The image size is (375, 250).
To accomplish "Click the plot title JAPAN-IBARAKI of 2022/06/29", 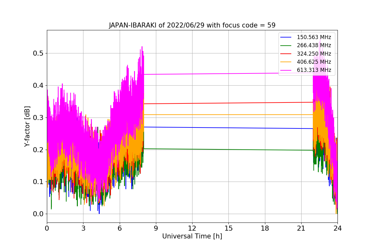I will tap(192, 25).
